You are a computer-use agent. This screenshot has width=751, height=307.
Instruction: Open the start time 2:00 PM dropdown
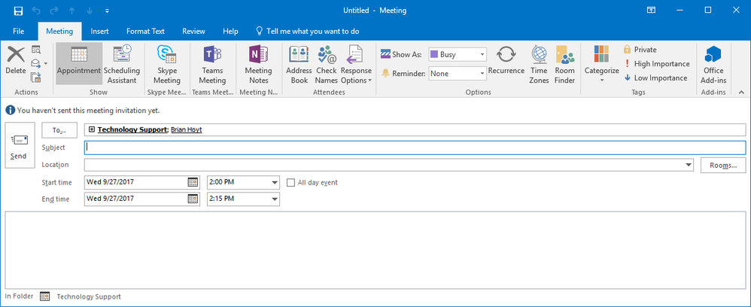tap(274, 182)
